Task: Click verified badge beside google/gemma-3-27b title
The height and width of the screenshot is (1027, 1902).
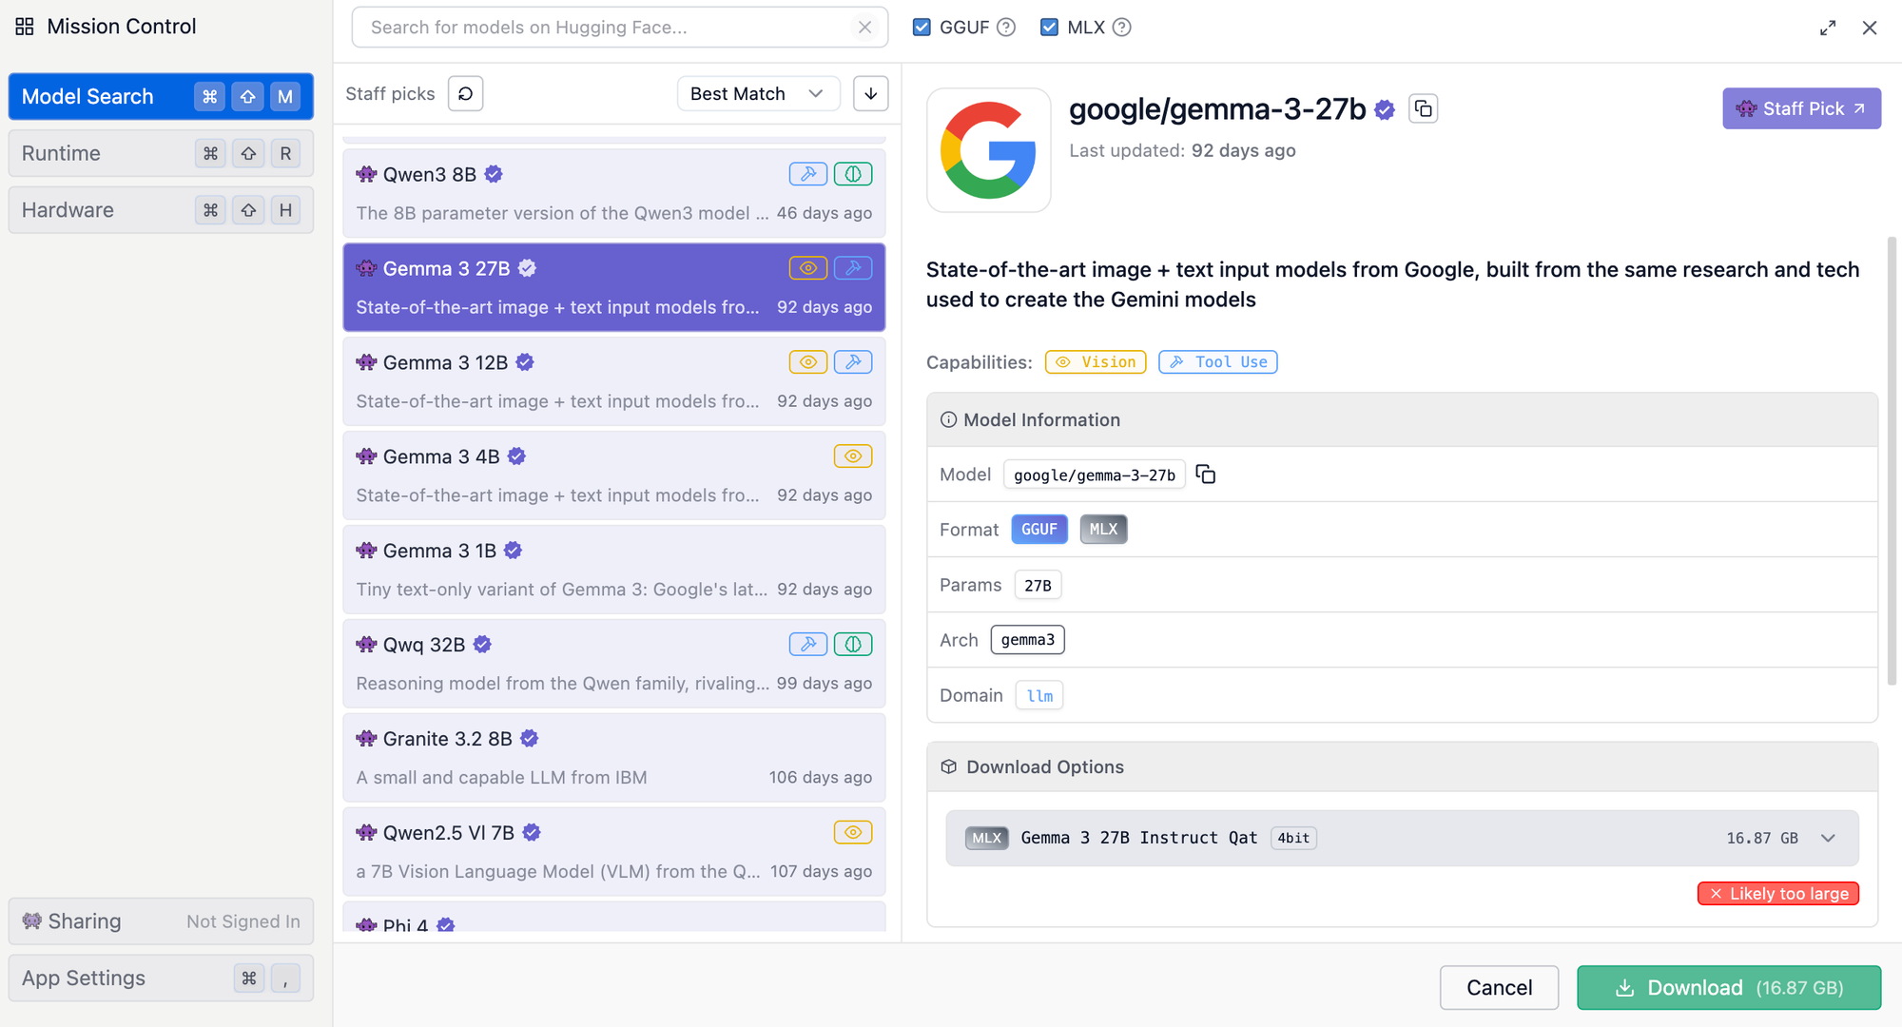Action: click(x=1385, y=109)
